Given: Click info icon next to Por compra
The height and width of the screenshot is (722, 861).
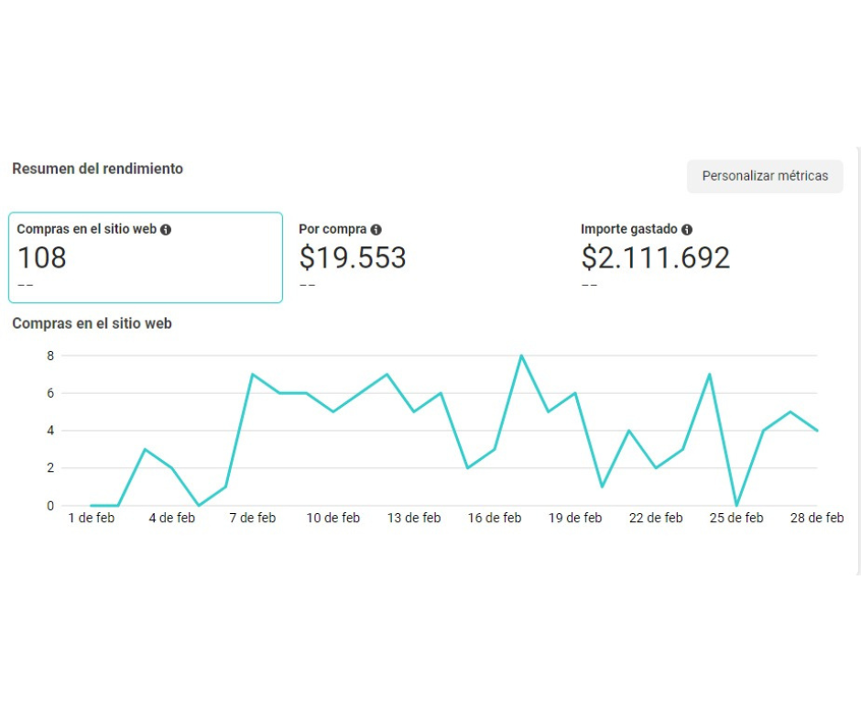Looking at the screenshot, I should 376,230.
